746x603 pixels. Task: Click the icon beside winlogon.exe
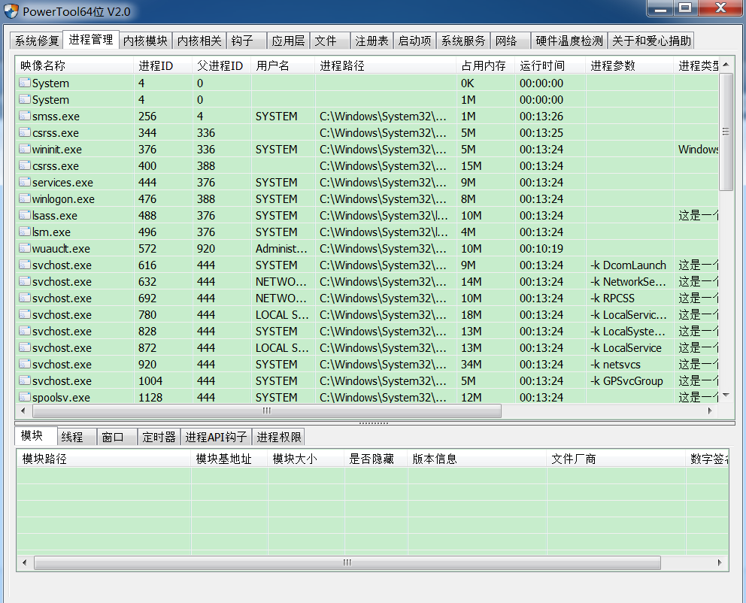tap(24, 198)
